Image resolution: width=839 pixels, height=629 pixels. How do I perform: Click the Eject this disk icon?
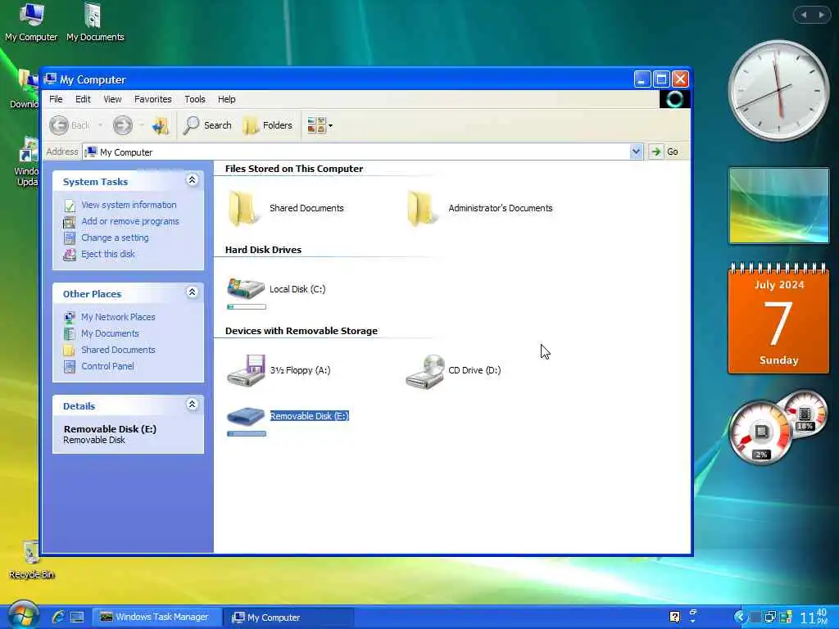click(70, 255)
